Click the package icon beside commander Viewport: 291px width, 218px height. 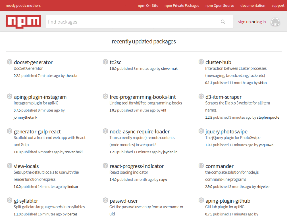coord(201,166)
